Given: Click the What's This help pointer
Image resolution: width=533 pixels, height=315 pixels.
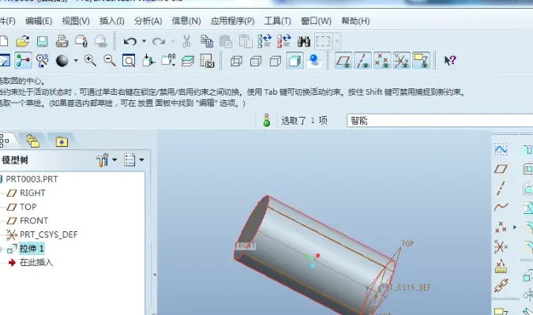Looking at the screenshot, I should coord(450,61).
